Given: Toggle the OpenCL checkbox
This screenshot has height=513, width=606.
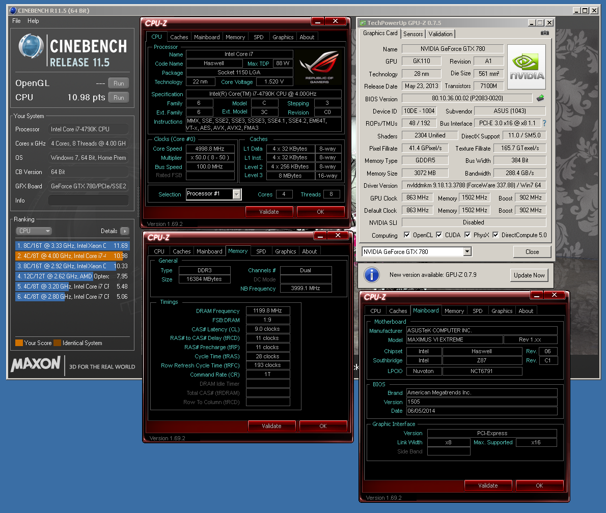Looking at the screenshot, I should (406, 235).
